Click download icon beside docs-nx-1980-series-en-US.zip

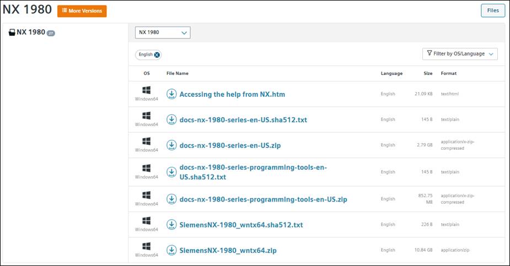(171, 145)
